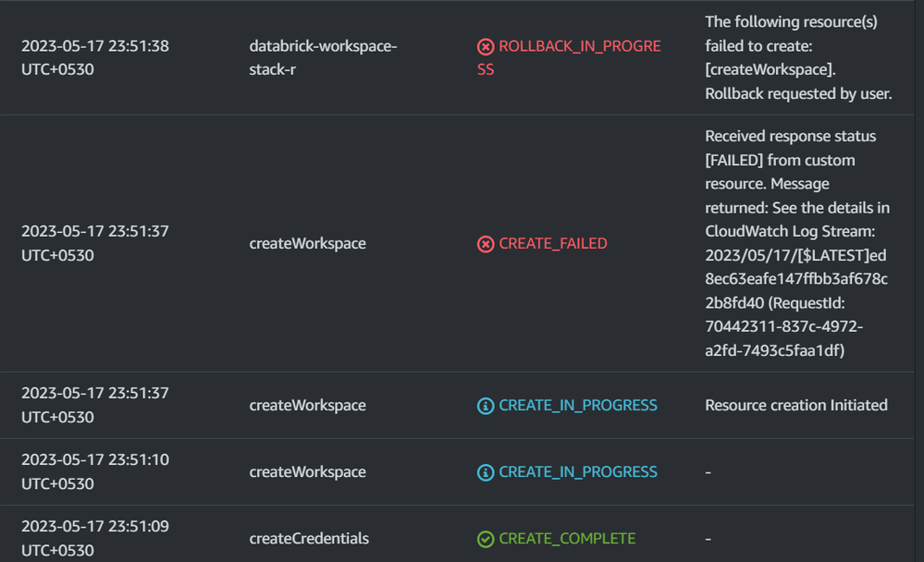Select the CREATE_FAILED status label

[552, 244]
